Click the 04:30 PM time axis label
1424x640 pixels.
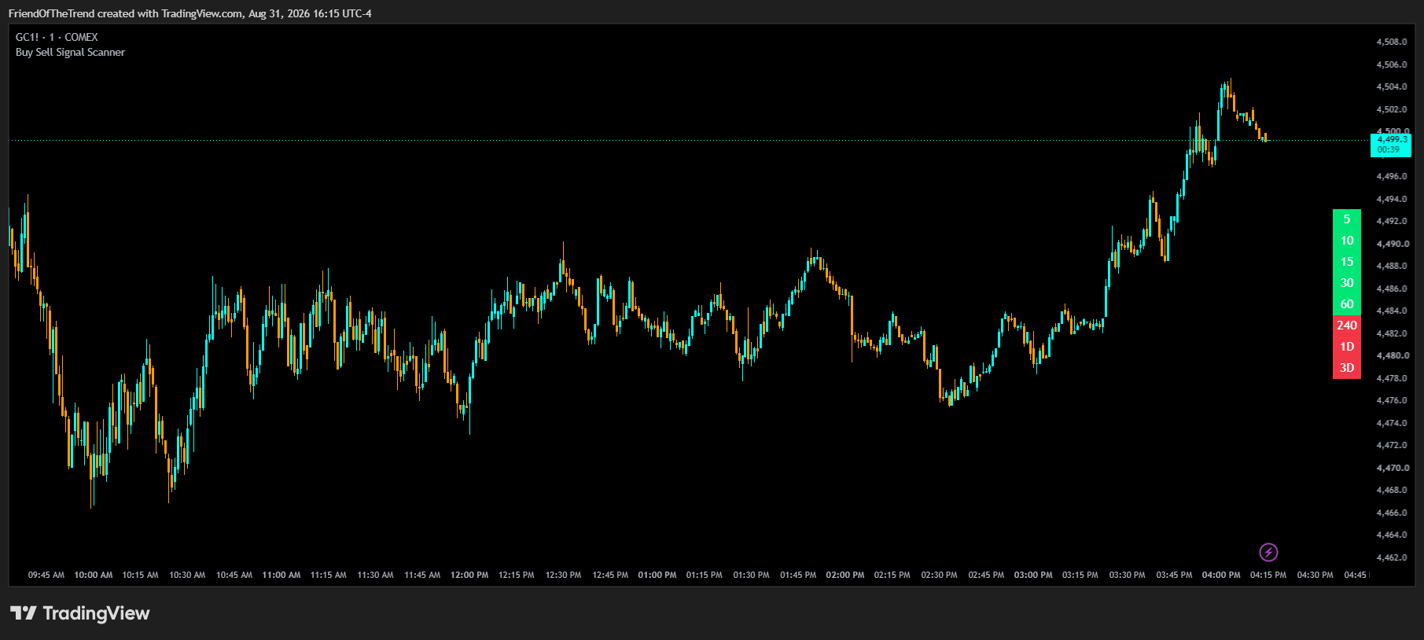pos(1315,575)
